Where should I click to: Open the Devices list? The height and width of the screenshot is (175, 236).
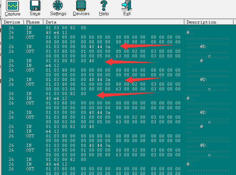(81, 8)
